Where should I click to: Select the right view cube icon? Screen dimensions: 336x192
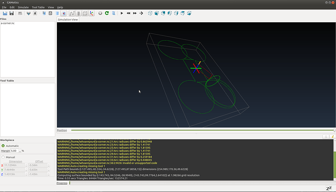coord(176,13)
